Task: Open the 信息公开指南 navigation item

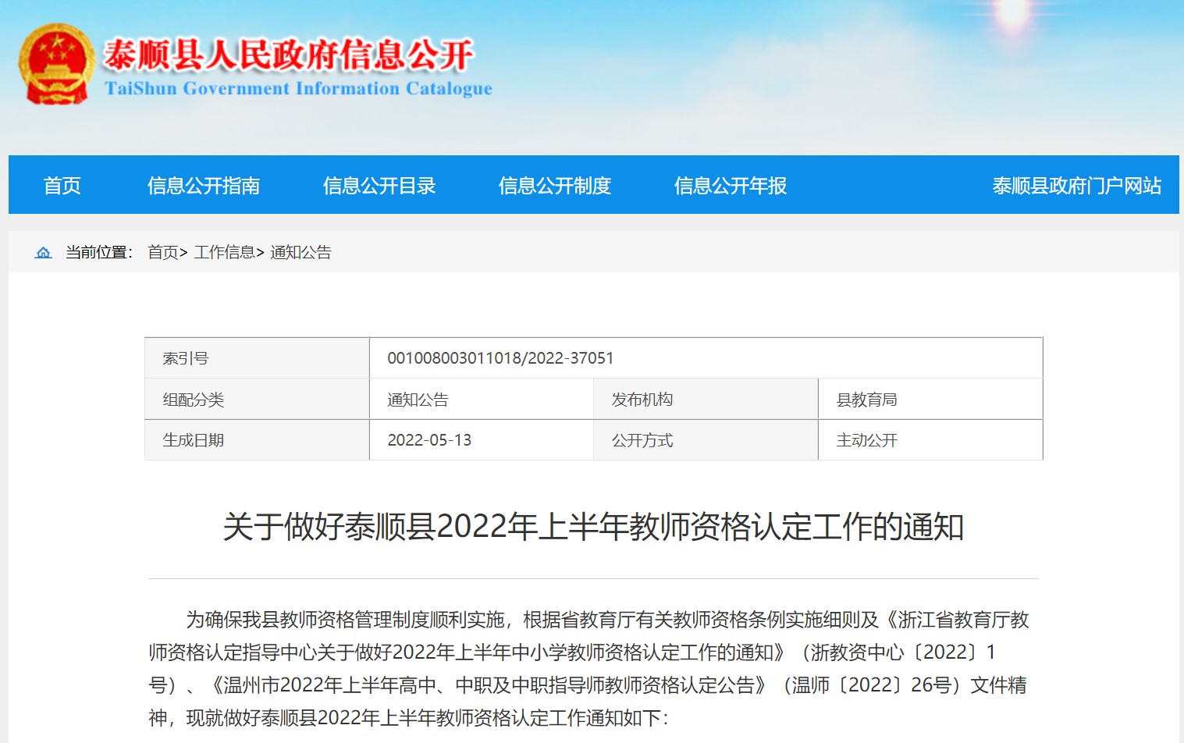Action: pyautogui.click(x=204, y=186)
